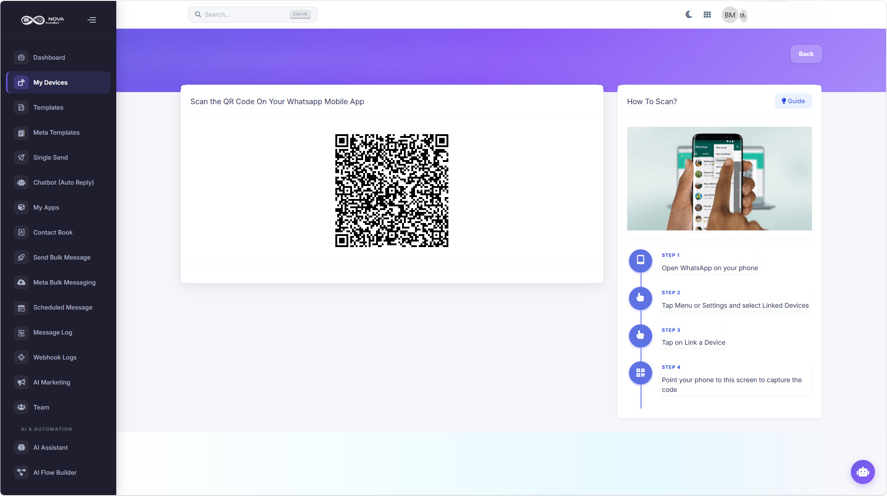This screenshot has height=496, width=887.
Task: Open the Message Log section
Action: (x=52, y=332)
